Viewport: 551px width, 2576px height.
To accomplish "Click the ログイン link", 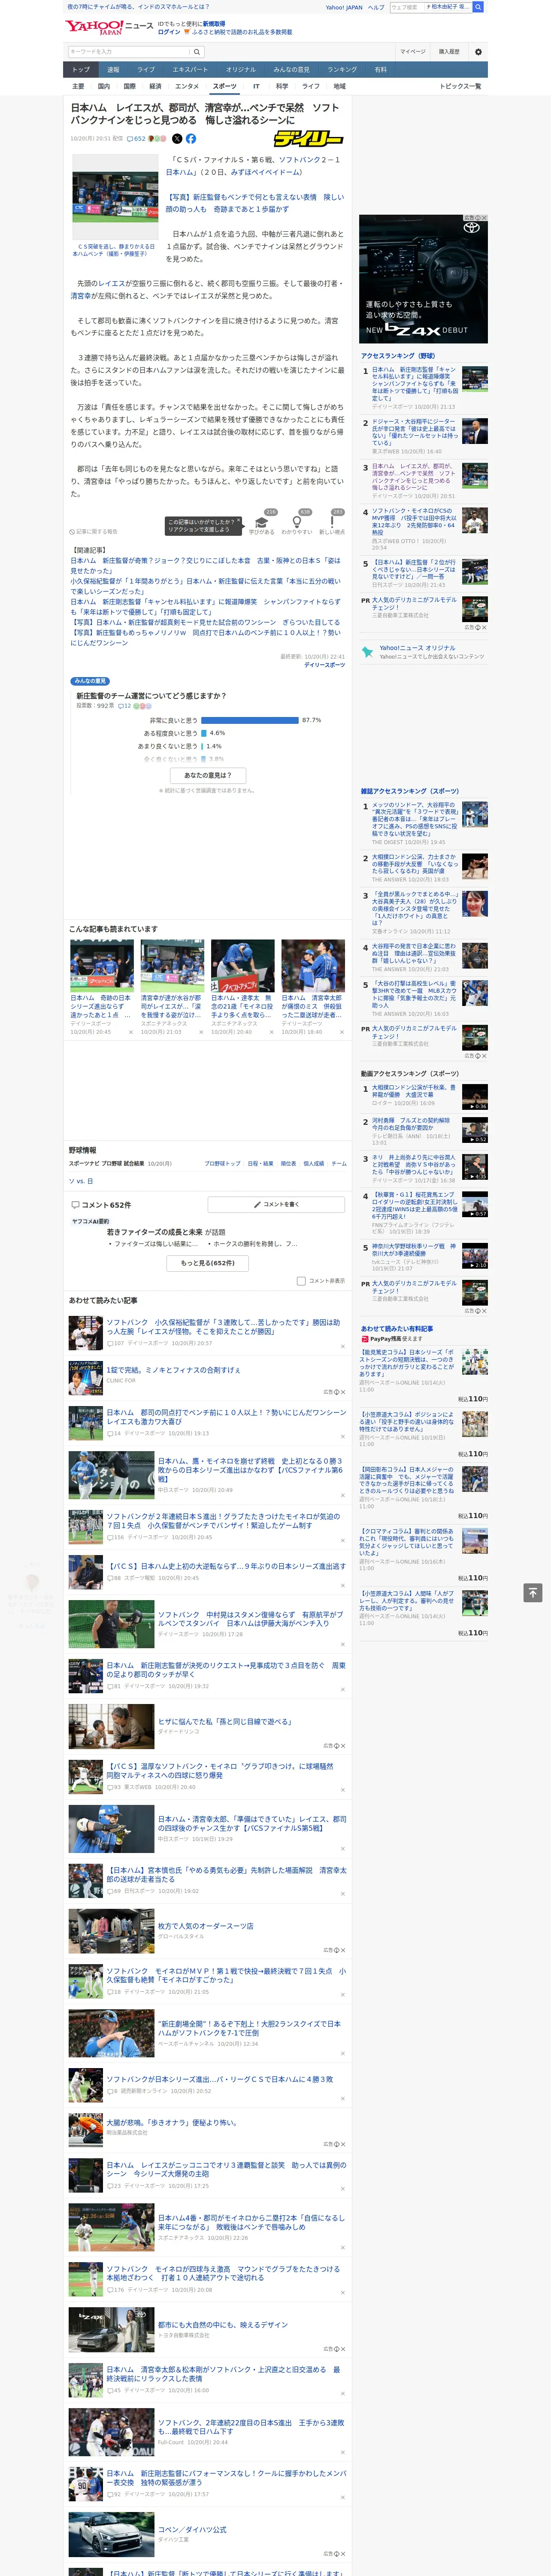I will click(x=169, y=32).
